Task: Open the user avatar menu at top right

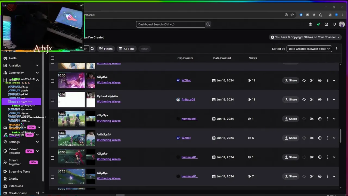Action: coord(342,24)
